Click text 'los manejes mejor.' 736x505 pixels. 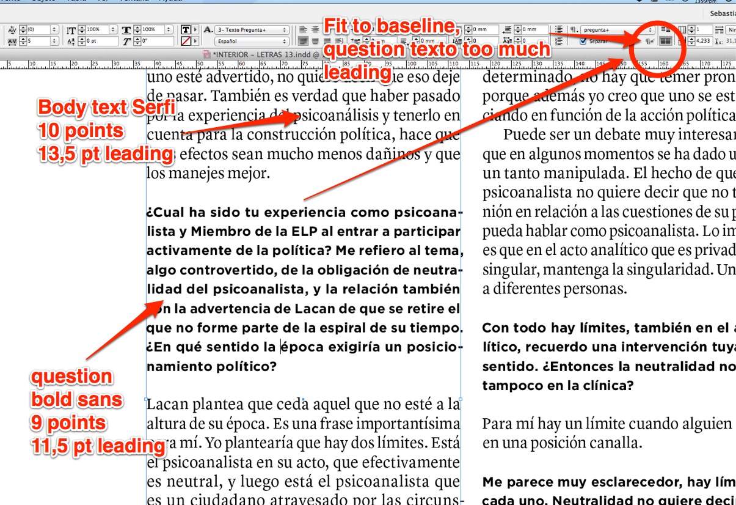(208, 173)
